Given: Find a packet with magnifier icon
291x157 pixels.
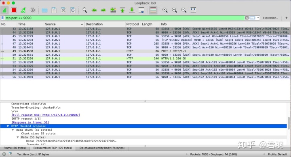Looking at the screenshot, I should [x=84, y=10].
